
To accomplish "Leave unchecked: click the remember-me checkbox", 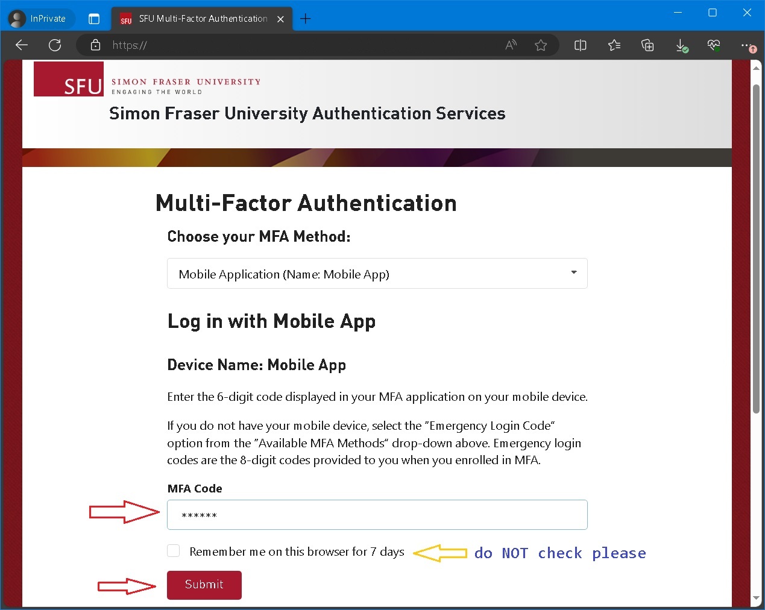I will point(173,550).
